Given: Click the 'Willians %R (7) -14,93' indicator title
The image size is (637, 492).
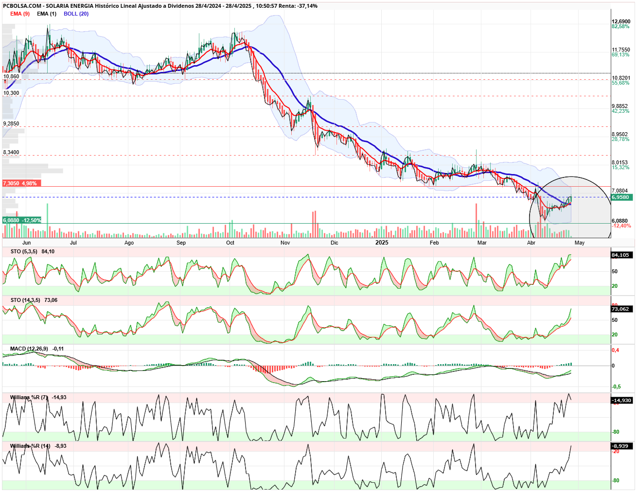Looking at the screenshot, I should [38, 397].
